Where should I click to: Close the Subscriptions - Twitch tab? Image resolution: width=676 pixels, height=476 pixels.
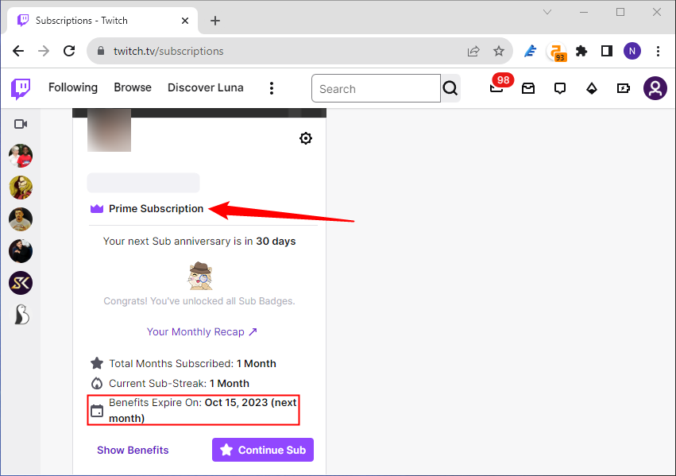[185, 21]
